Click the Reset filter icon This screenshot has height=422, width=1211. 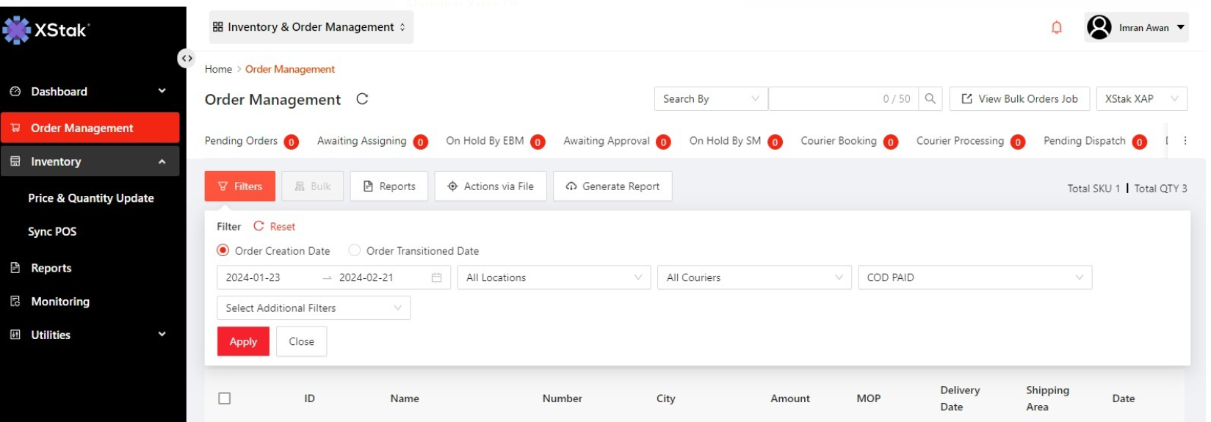[259, 227]
